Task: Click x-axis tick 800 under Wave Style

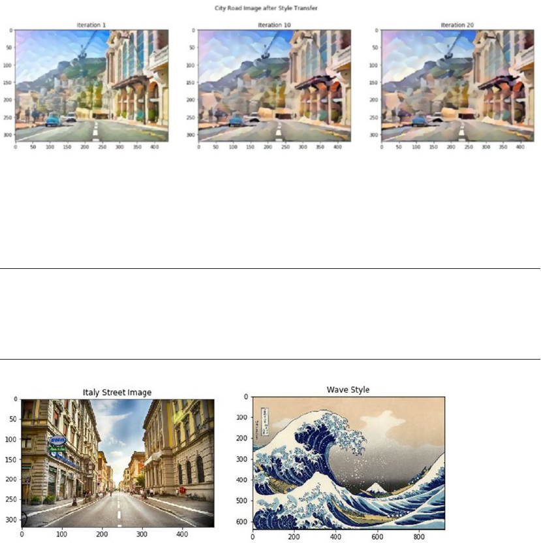Action: coord(419,536)
